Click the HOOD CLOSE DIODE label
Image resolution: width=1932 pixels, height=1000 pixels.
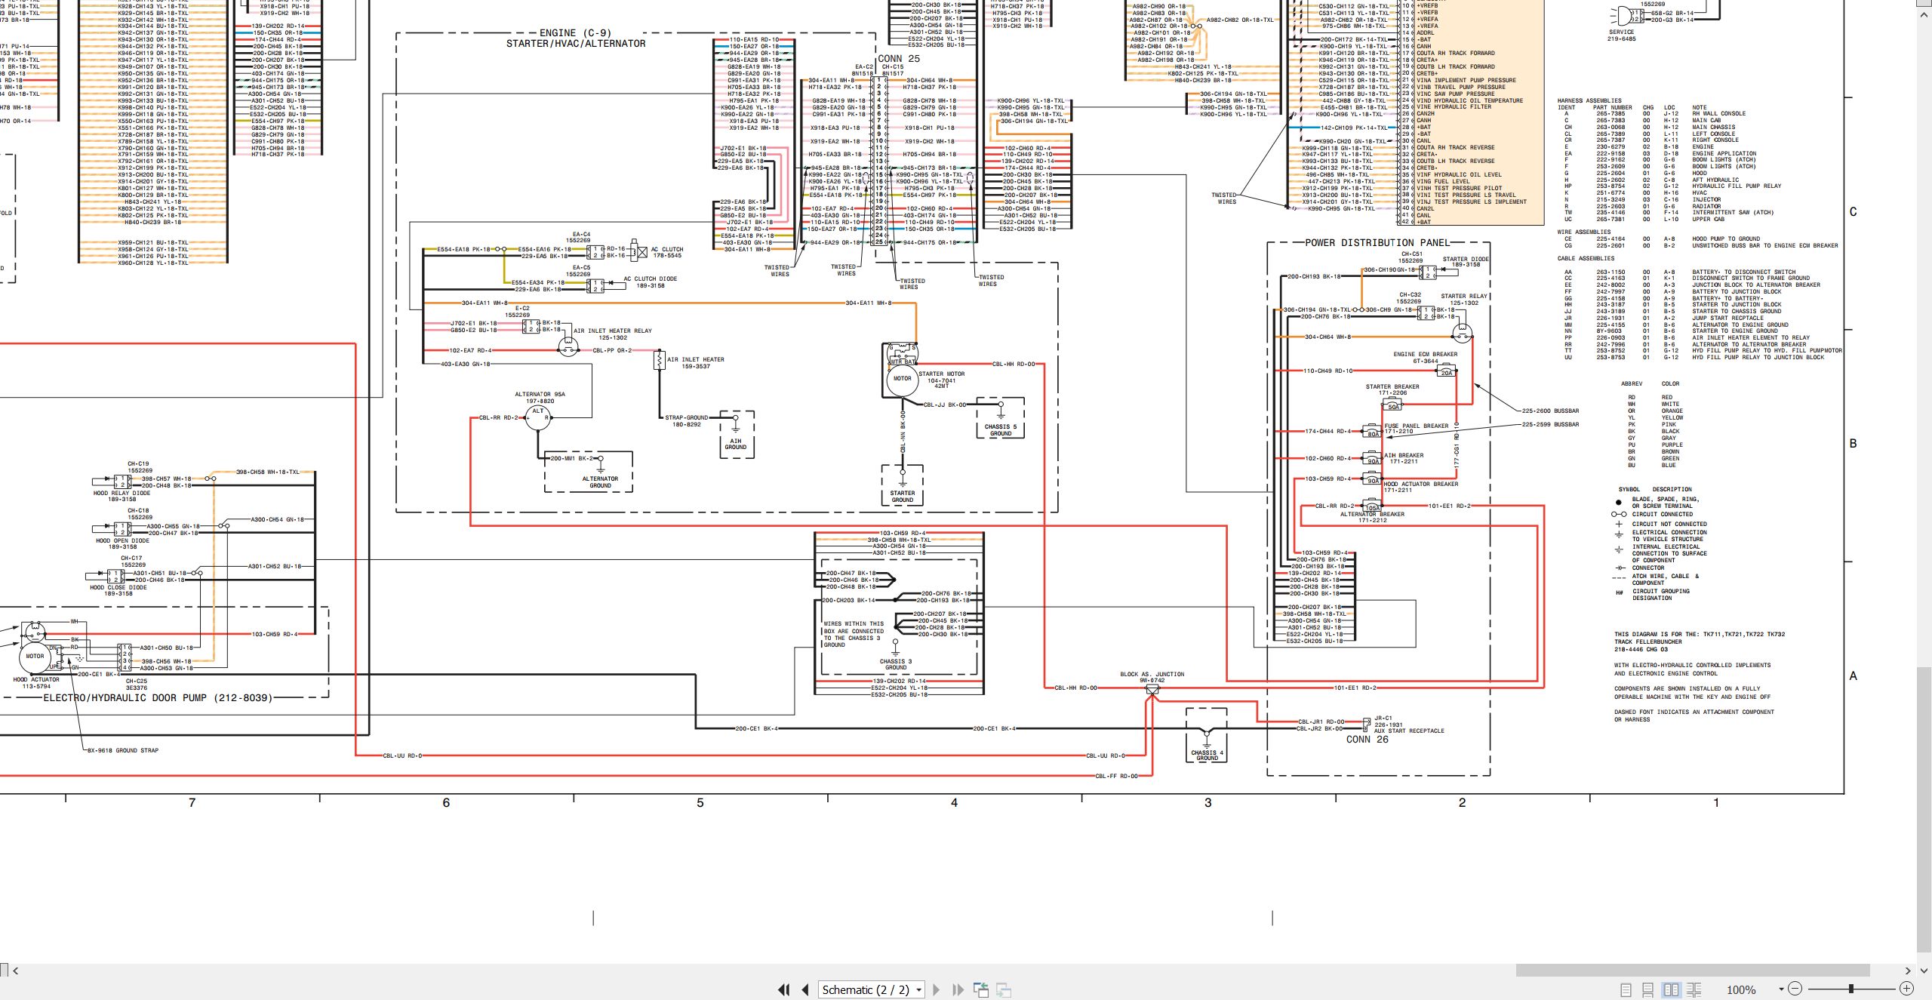click(118, 587)
